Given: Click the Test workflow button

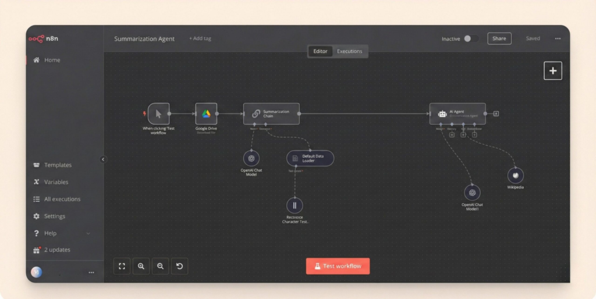Looking at the screenshot, I should 338,266.
